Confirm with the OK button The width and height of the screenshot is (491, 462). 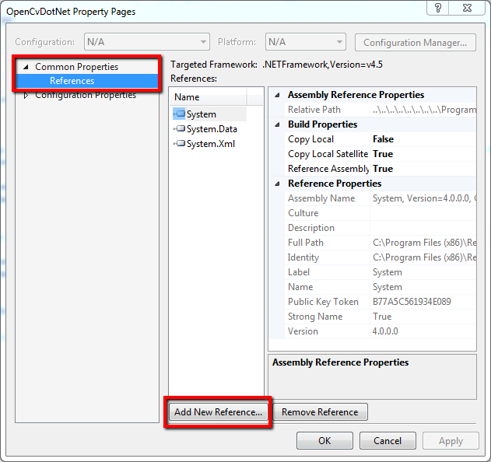pyautogui.click(x=324, y=441)
